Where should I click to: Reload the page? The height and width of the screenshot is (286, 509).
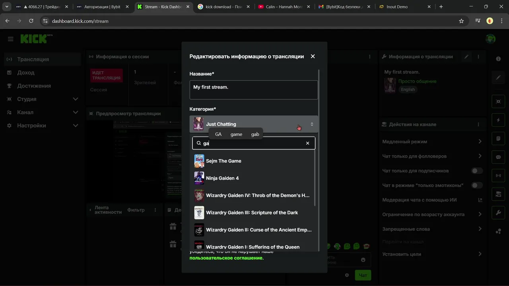click(31, 21)
